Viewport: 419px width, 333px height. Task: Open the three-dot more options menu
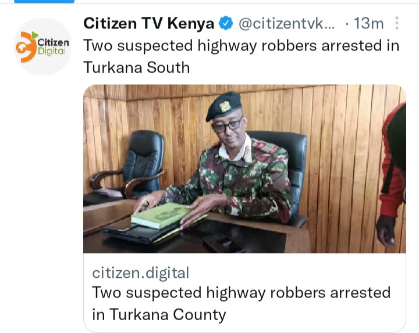tap(397, 23)
